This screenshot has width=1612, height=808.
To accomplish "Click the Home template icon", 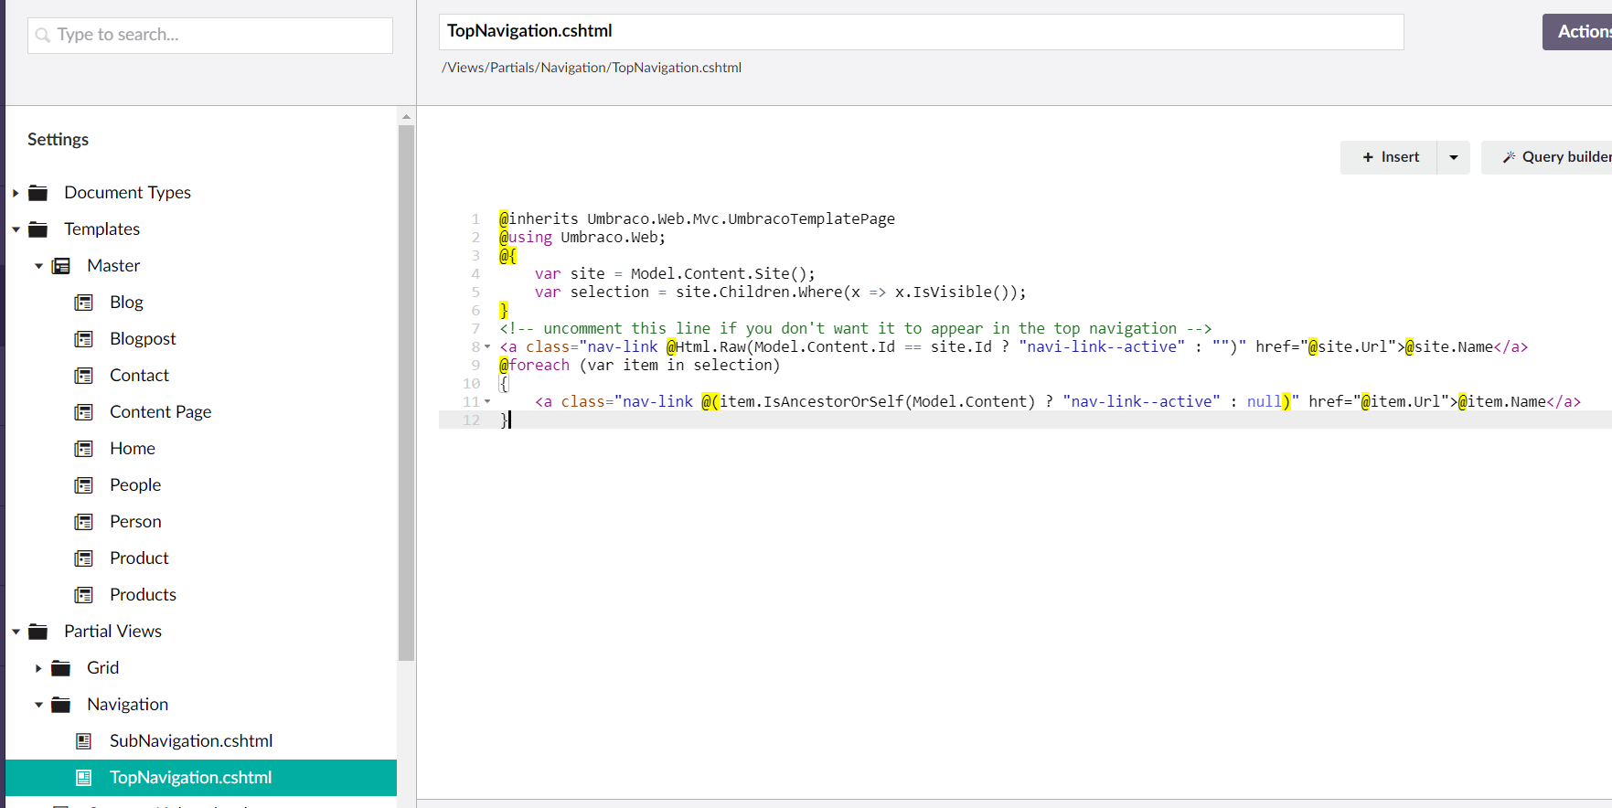I will 83,449.
